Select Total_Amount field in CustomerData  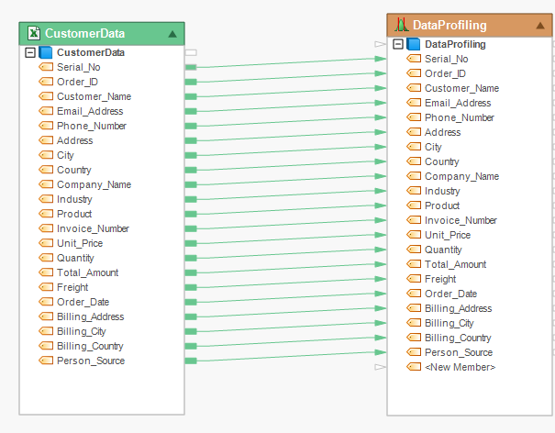[x=87, y=272]
